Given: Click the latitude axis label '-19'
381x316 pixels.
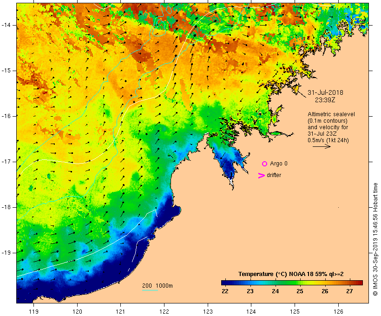Looking at the screenshot, I should [x=6, y=253].
